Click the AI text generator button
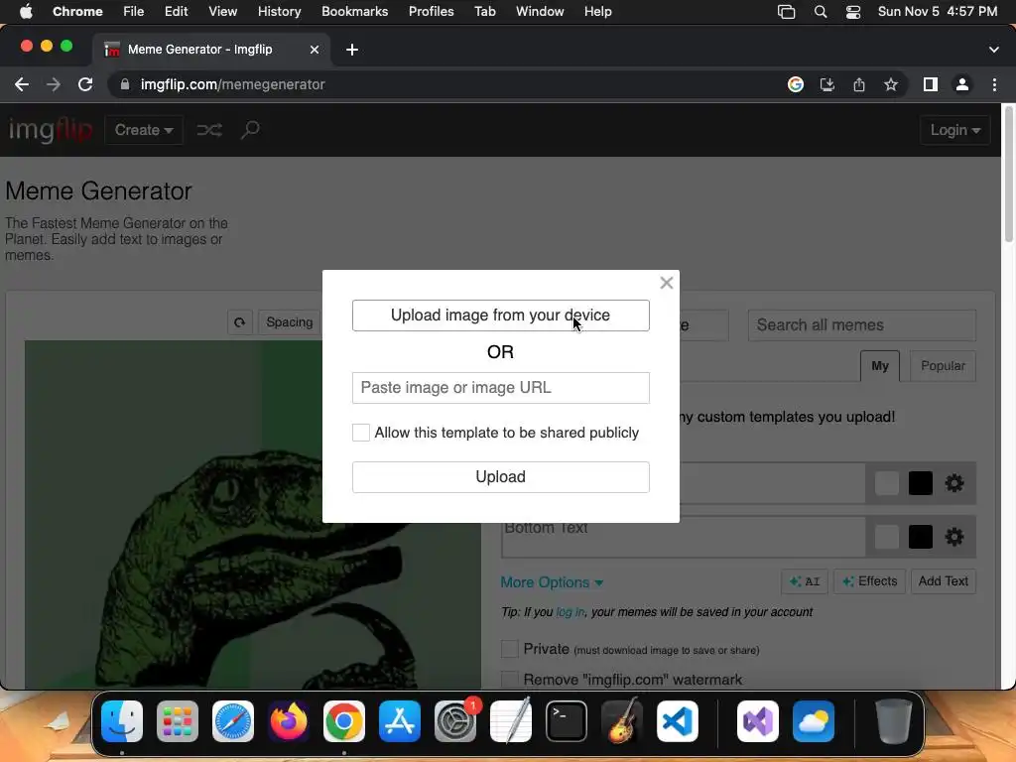Image resolution: width=1016 pixels, height=762 pixels. click(804, 581)
